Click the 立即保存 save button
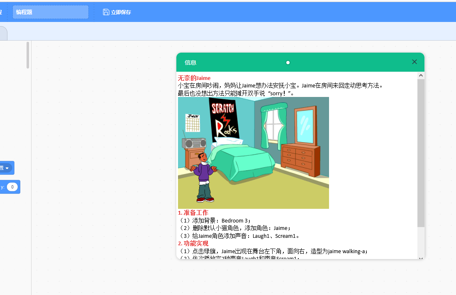Image resolution: width=456 pixels, height=295 pixels. pos(117,12)
